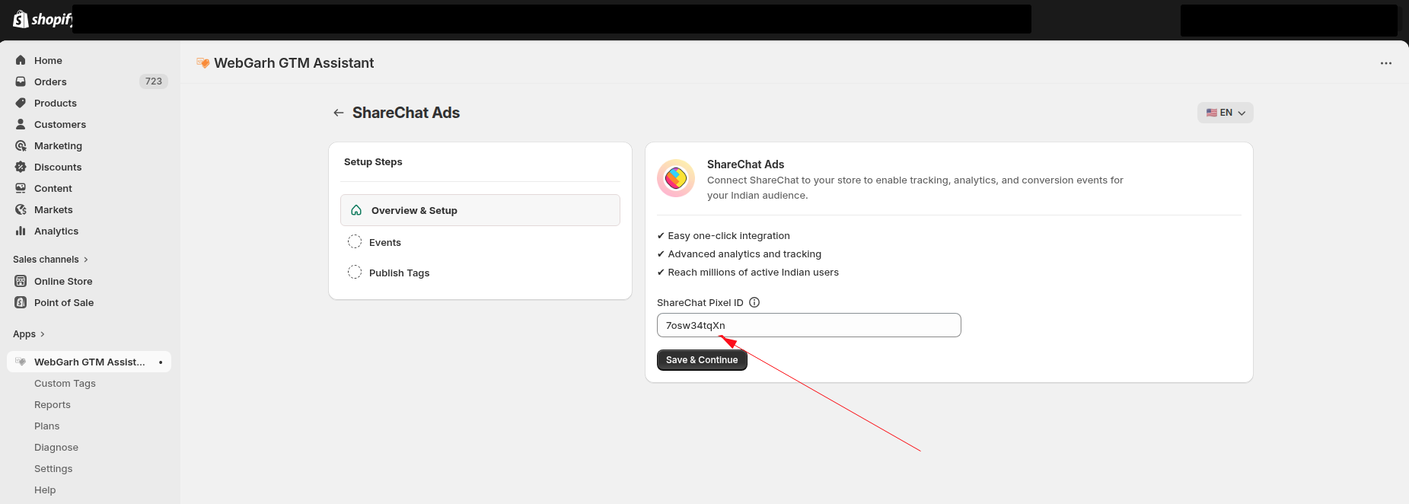Click the Shopify logo

[x=42, y=19]
